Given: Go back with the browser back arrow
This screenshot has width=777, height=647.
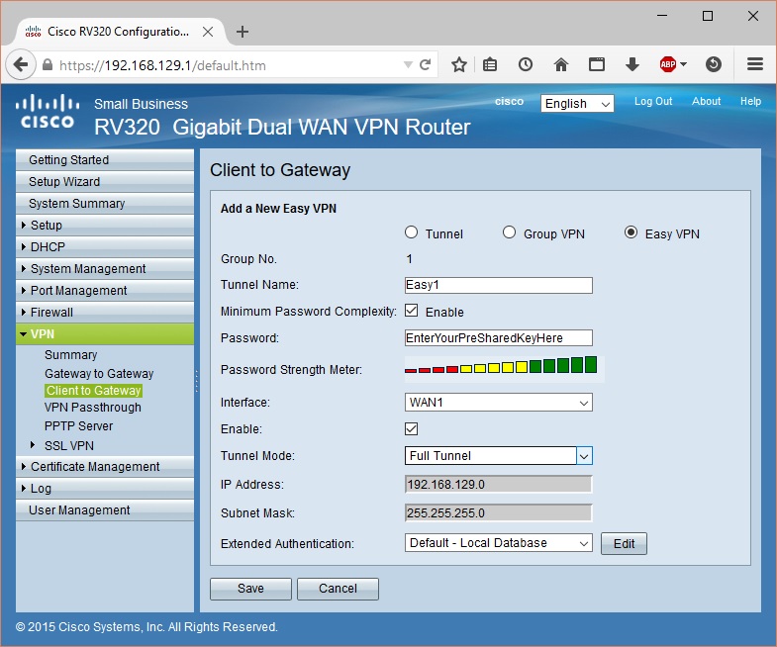Looking at the screenshot, I should click(21, 64).
